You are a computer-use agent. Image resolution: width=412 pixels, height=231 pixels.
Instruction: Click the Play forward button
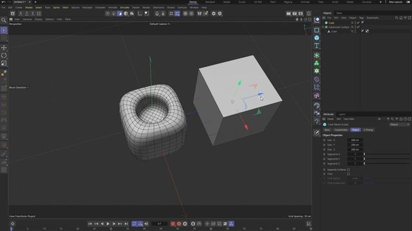[108, 224]
